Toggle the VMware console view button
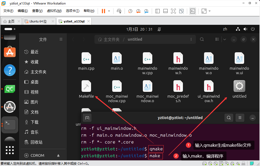Screen dimensions: 260x166 click(x=193, y=11)
